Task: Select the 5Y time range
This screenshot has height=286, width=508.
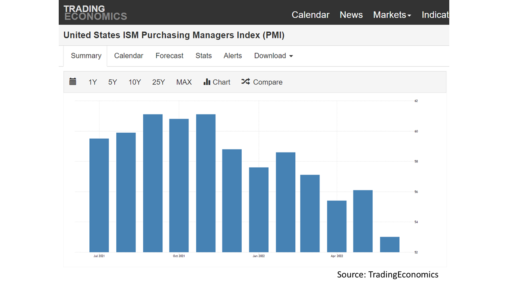Action: [112, 82]
